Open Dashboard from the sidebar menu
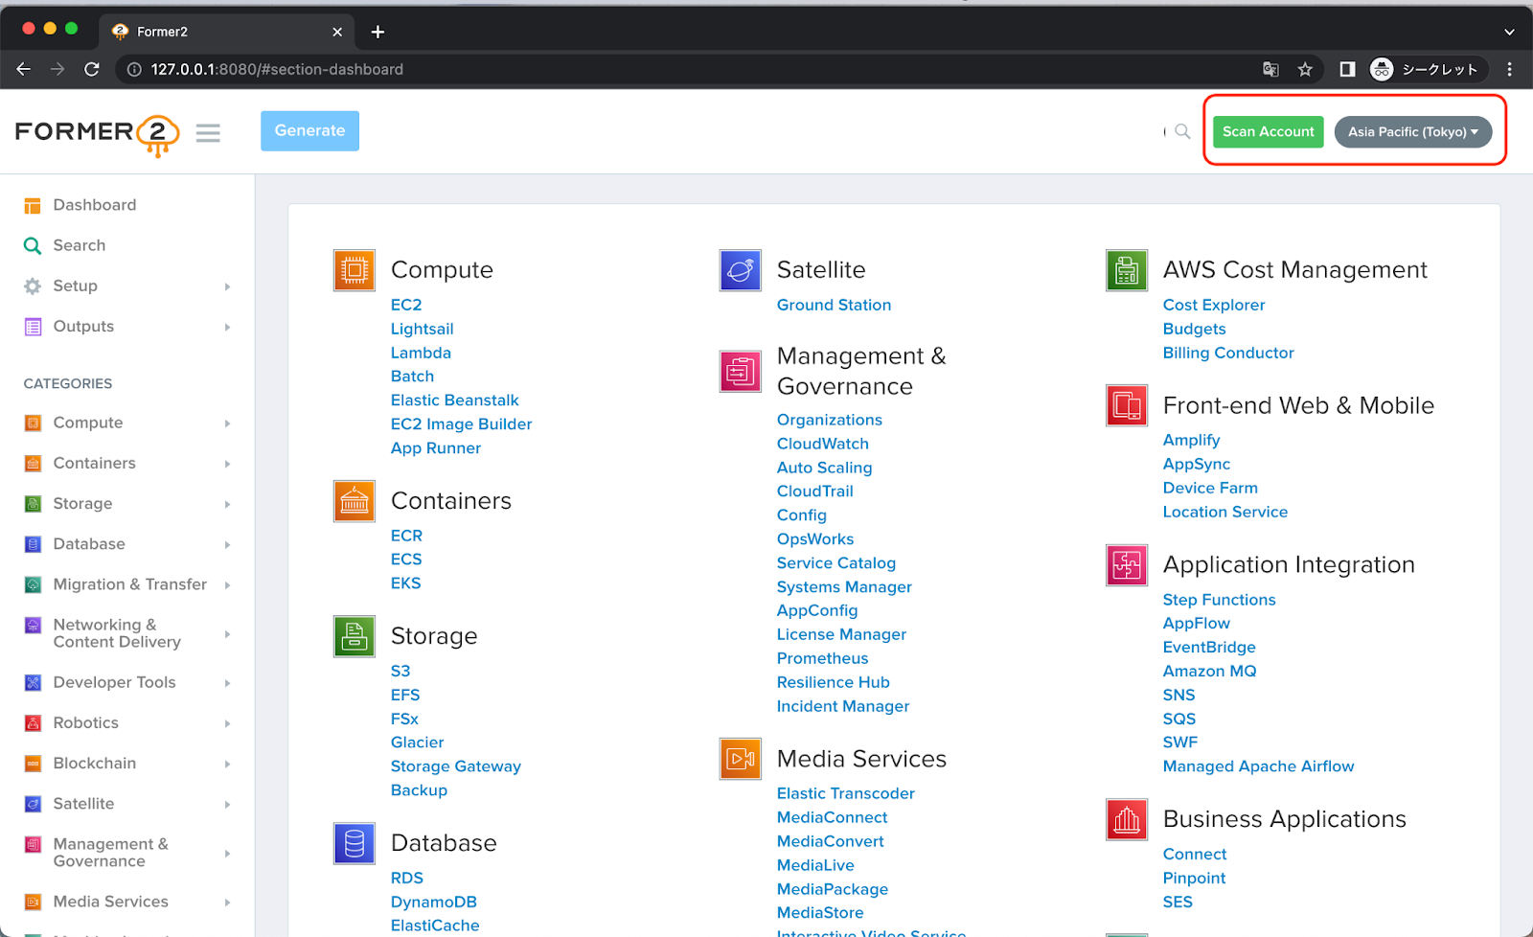 (93, 204)
